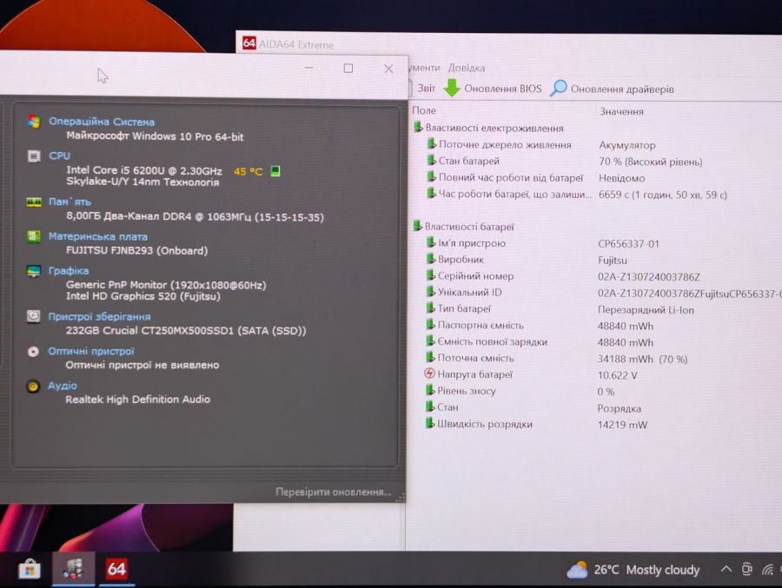The width and height of the screenshot is (782, 588).
Task: Click the AIDA64 Extreme title bar logo
Action: [x=249, y=43]
